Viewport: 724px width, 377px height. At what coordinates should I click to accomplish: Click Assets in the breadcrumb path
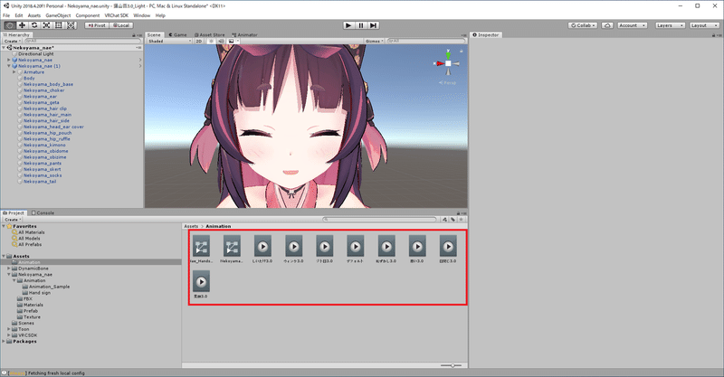(191, 226)
